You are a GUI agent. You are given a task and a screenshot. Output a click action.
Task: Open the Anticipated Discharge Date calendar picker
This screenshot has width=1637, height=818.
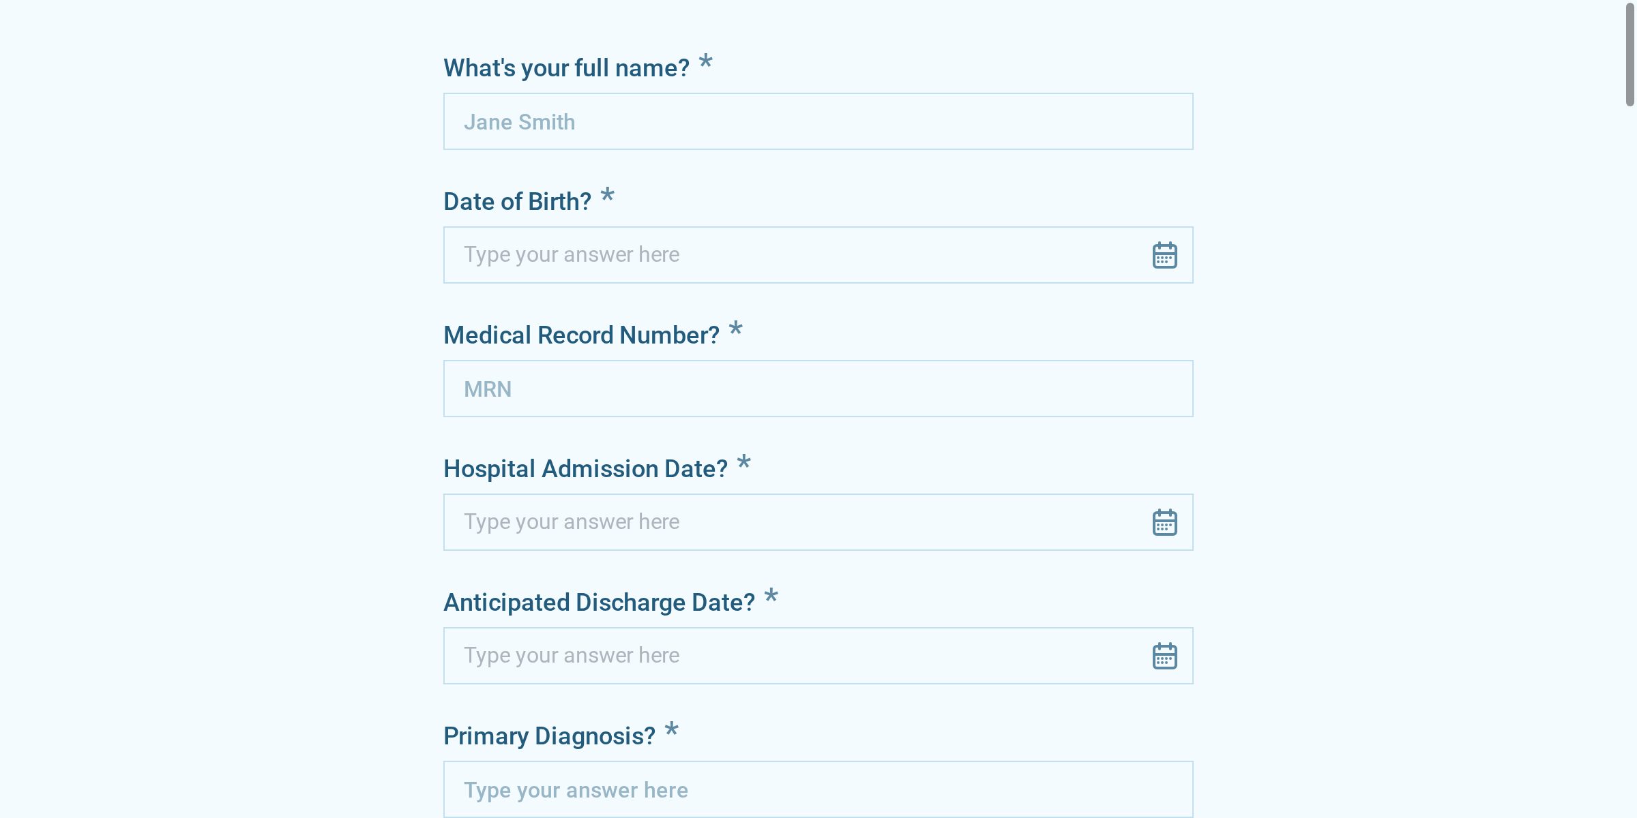(1164, 655)
